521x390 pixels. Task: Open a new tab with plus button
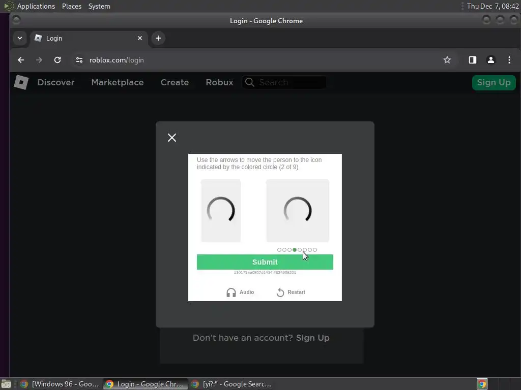(x=158, y=38)
